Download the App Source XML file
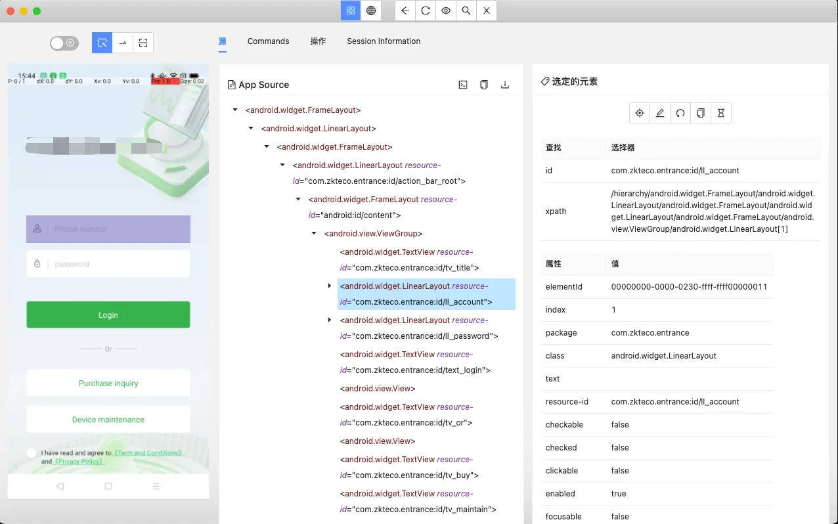838x524 pixels. click(505, 85)
